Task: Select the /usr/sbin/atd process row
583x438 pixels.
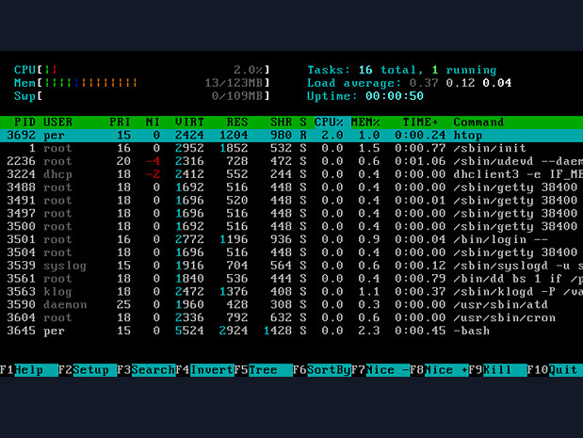Action: point(292,304)
